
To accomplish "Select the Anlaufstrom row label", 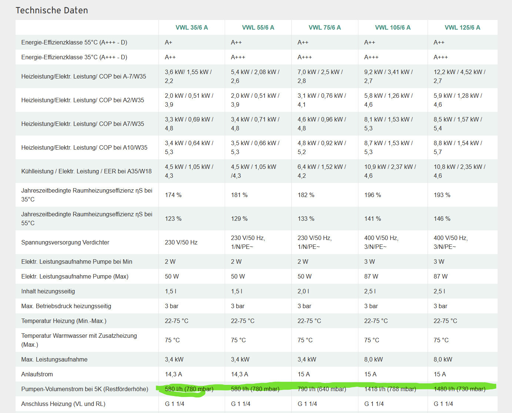I will tap(37, 374).
